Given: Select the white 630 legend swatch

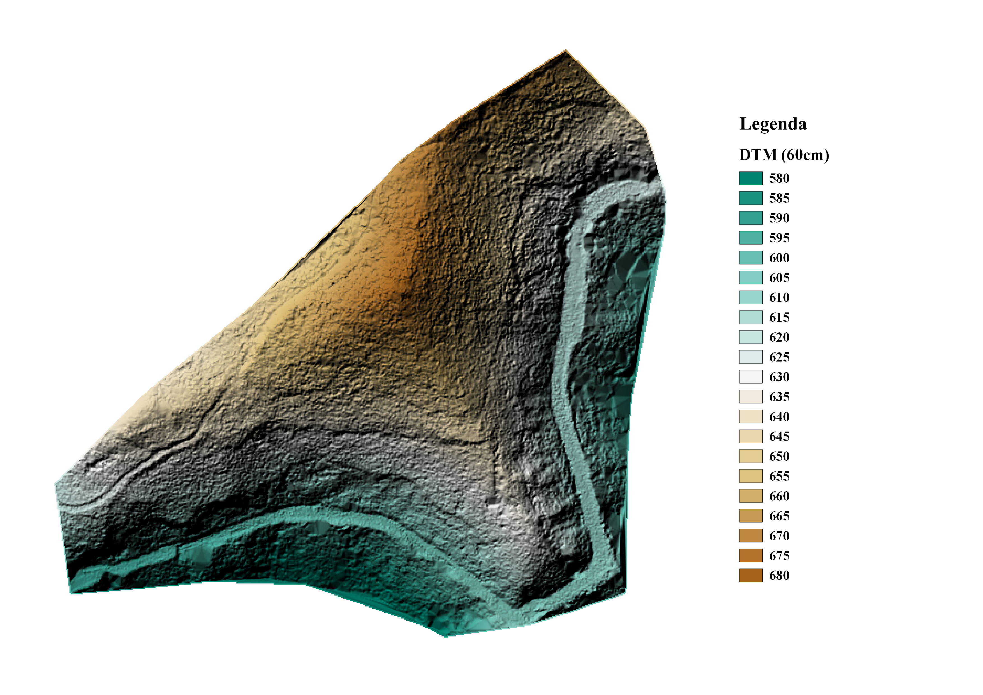Looking at the screenshot, I should click(751, 377).
